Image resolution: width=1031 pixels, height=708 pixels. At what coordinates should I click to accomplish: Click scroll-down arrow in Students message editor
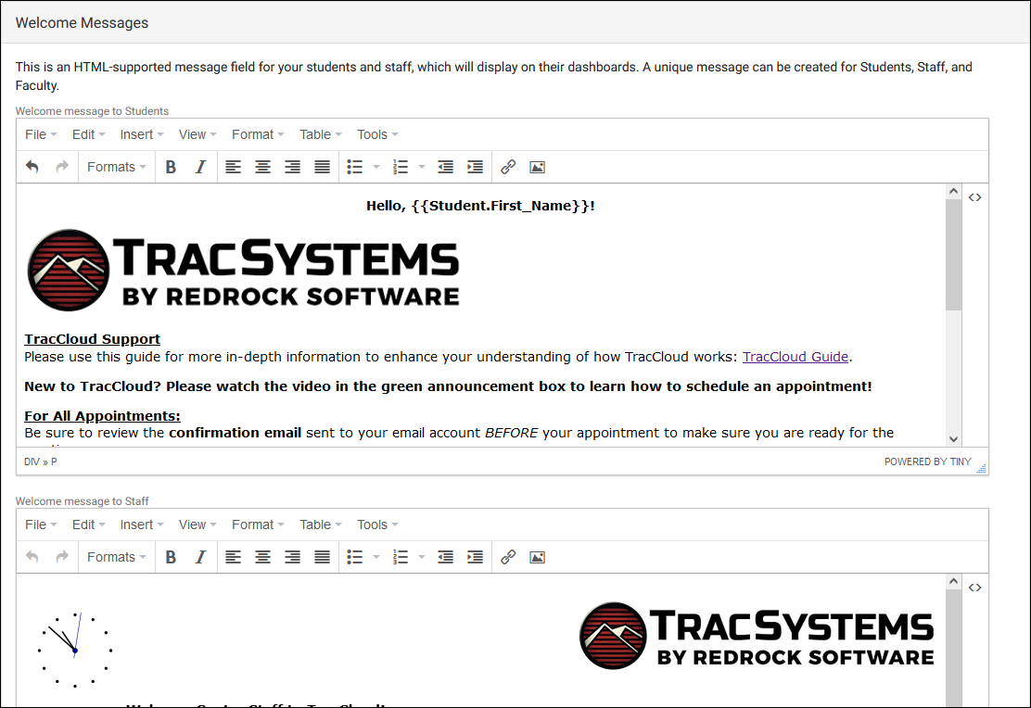[953, 439]
